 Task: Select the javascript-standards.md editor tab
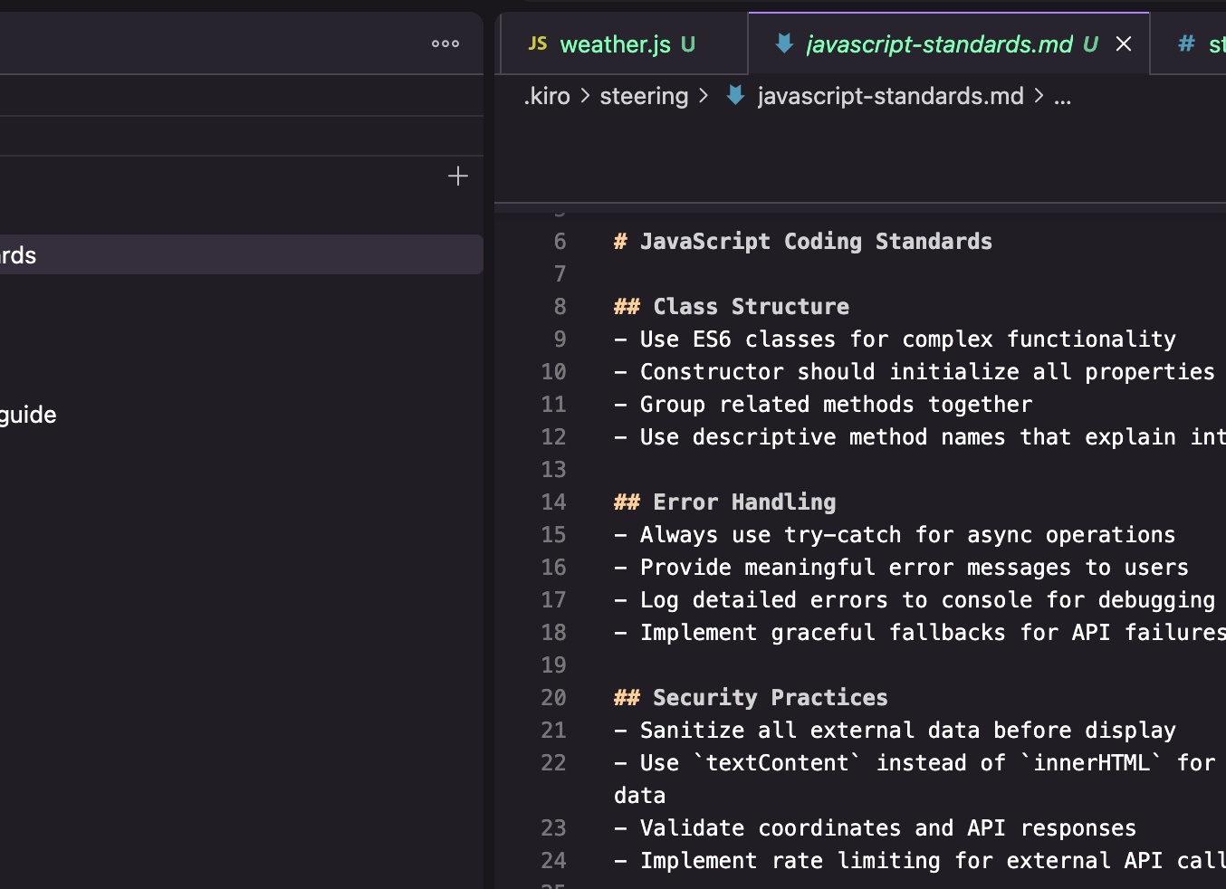coord(939,44)
